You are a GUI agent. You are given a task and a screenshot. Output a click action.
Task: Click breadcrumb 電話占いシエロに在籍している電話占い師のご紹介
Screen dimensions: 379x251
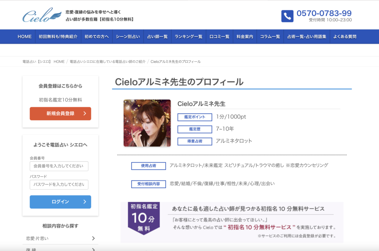tap(108, 61)
